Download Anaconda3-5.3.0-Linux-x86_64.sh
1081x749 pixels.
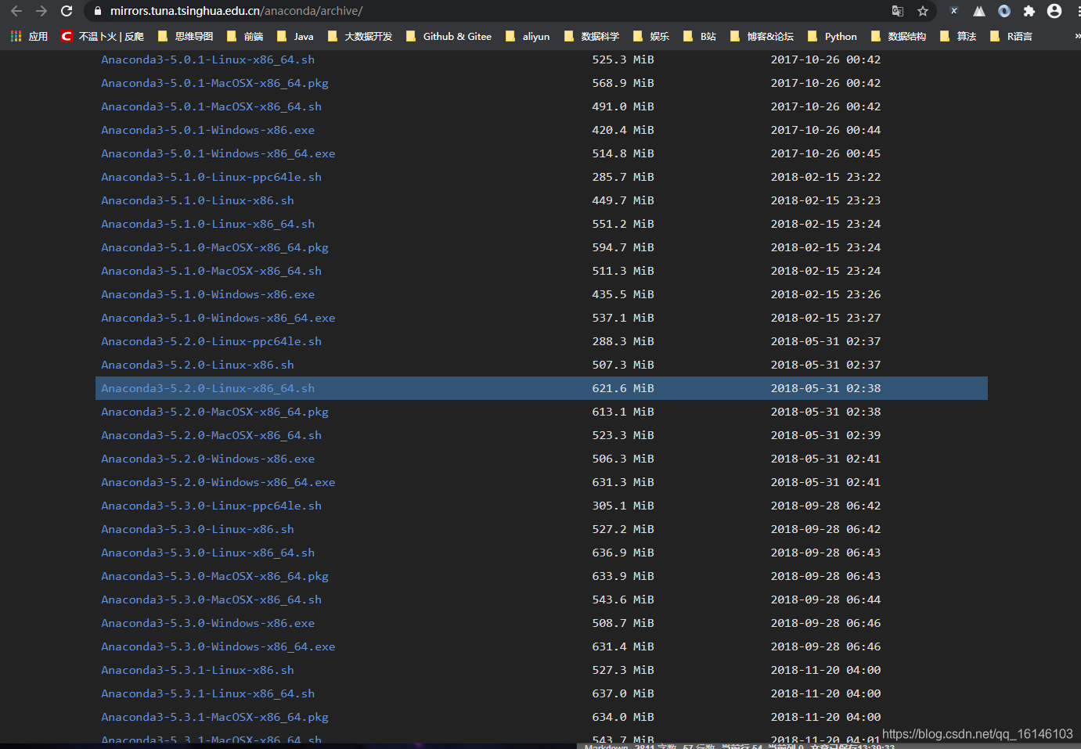coord(208,553)
